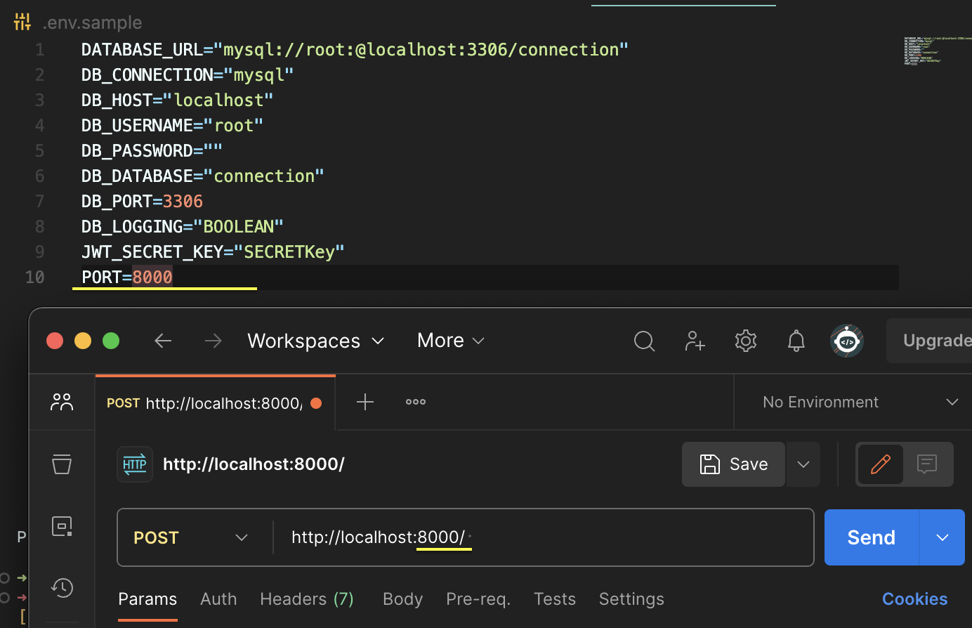
Task: Switch to the Body tab
Action: coord(402,599)
